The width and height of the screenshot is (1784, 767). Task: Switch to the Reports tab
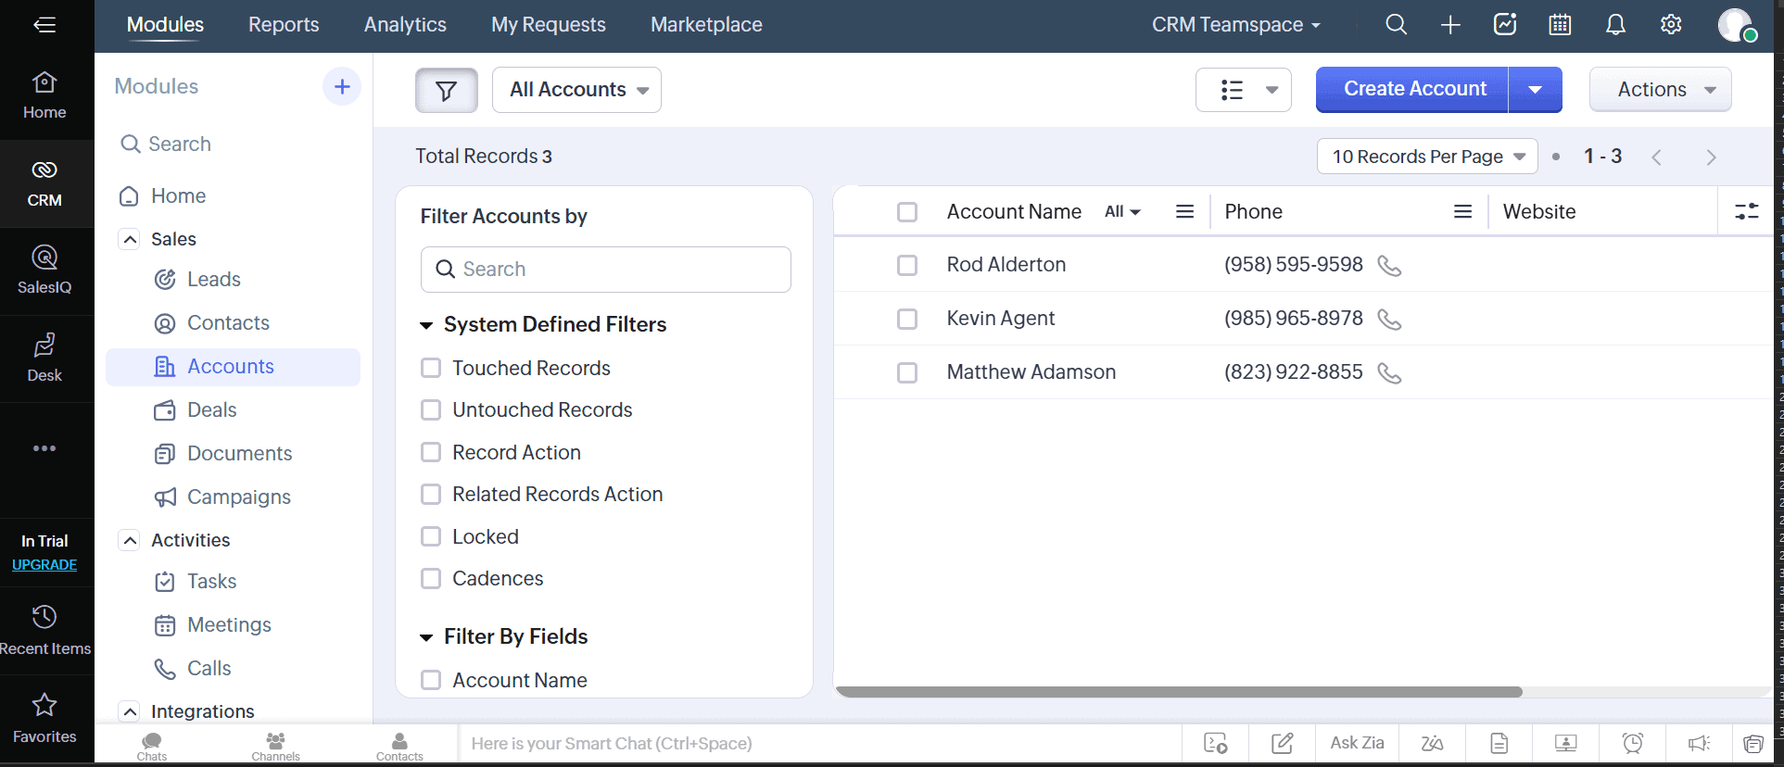tap(284, 25)
